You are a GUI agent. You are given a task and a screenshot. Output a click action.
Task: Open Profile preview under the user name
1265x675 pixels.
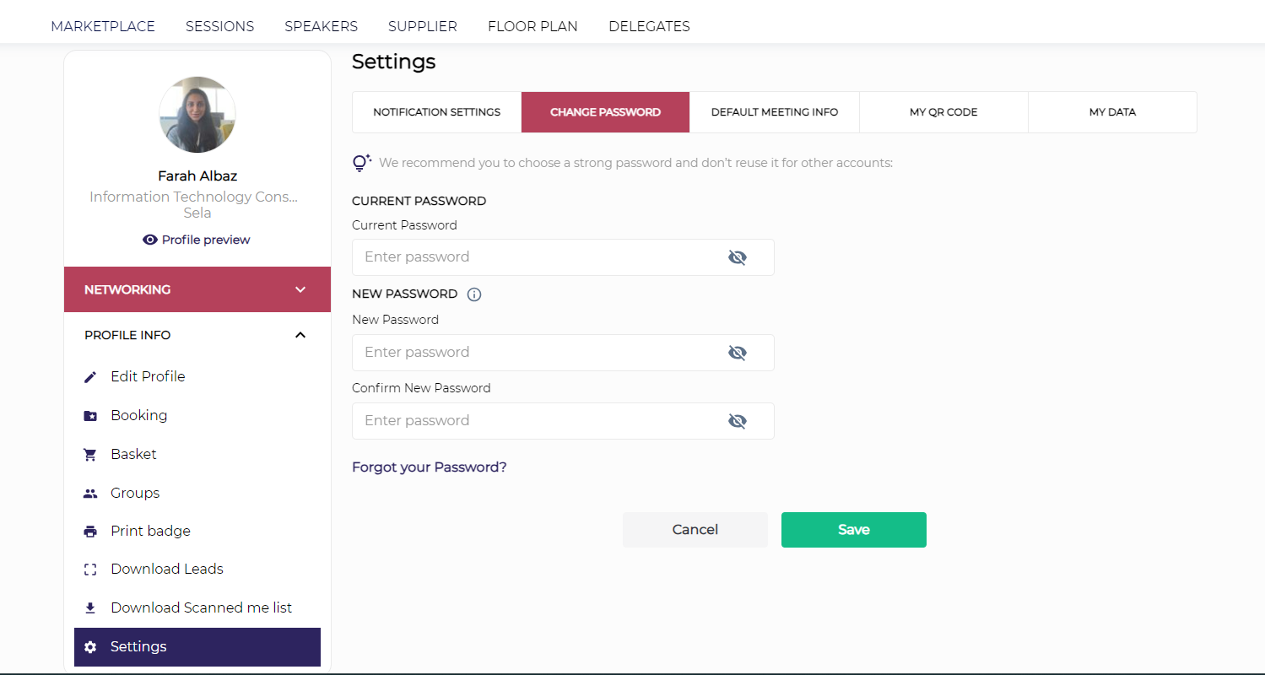coord(197,240)
